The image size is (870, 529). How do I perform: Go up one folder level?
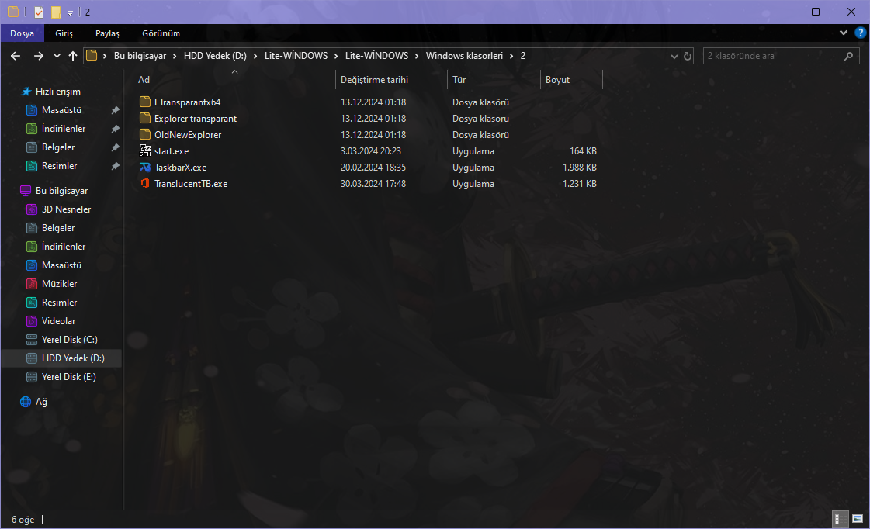click(x=73, y=56)
